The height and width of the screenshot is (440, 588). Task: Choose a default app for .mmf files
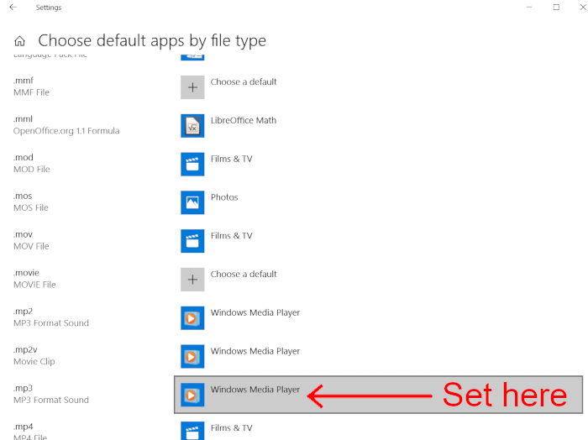(244, 82)
